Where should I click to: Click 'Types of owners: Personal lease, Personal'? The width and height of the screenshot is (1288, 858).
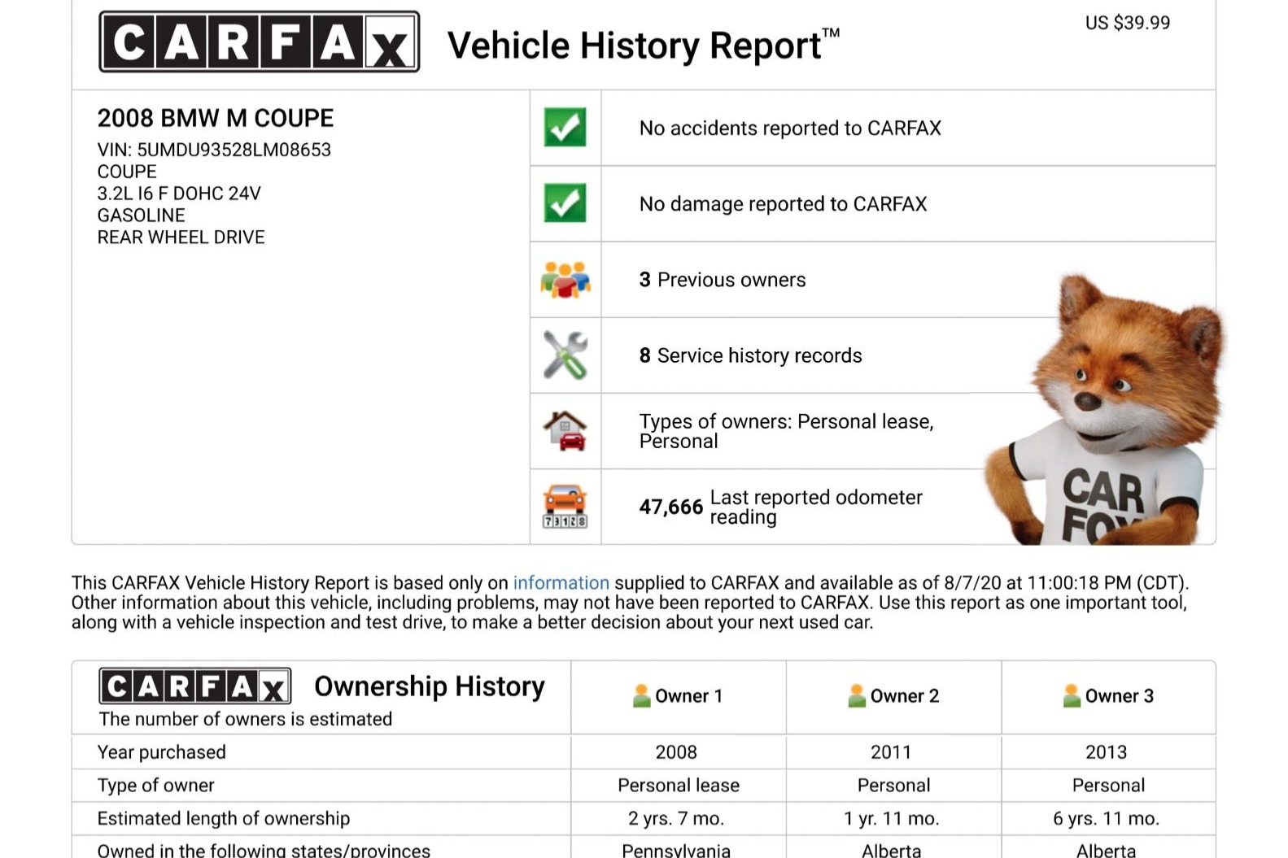tap(786, 431)
